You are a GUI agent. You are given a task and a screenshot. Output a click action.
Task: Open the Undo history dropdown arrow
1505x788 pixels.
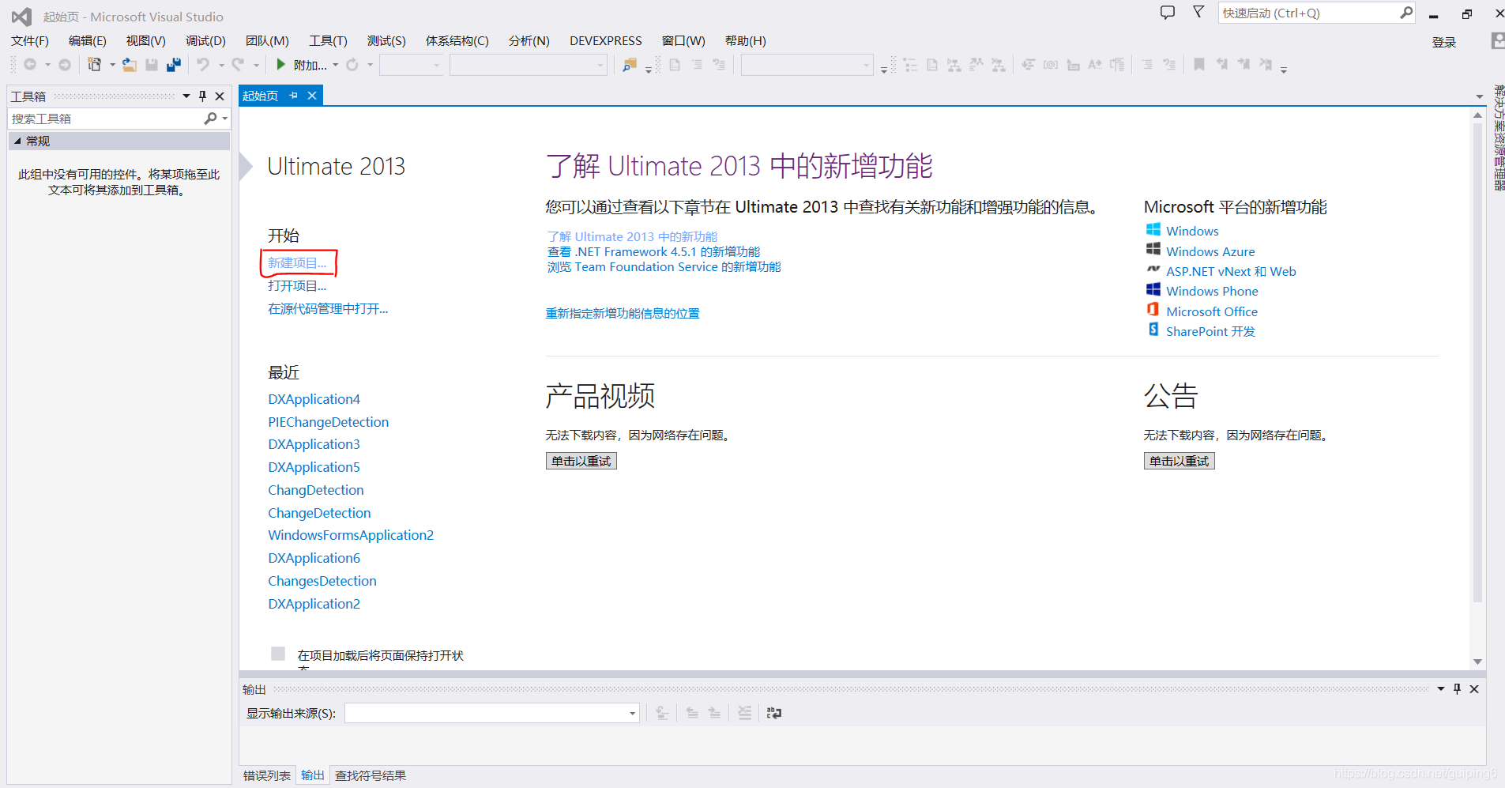coord(221,65)
